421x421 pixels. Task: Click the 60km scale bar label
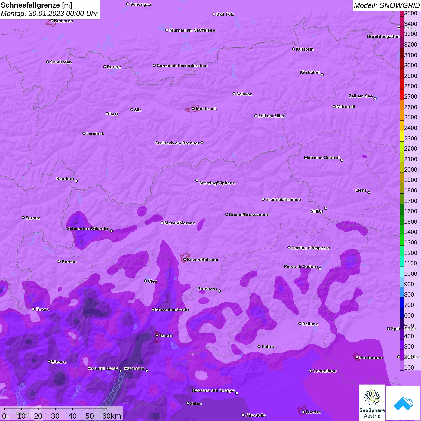tap(112, 416)
